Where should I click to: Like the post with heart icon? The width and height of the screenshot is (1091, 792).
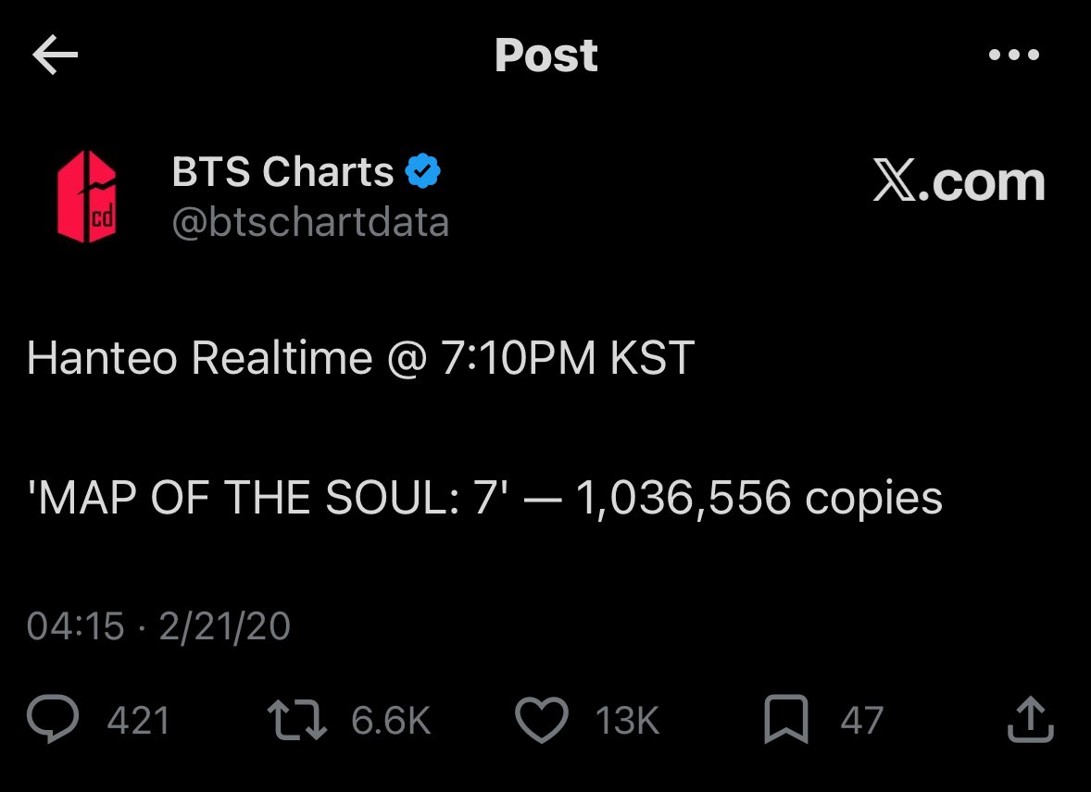point(541,721)
